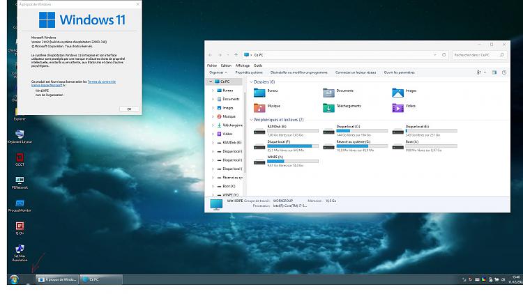Open the PENetwork desktop icon
The width and height of the screenshot is (523, 294).
point(20,183)
